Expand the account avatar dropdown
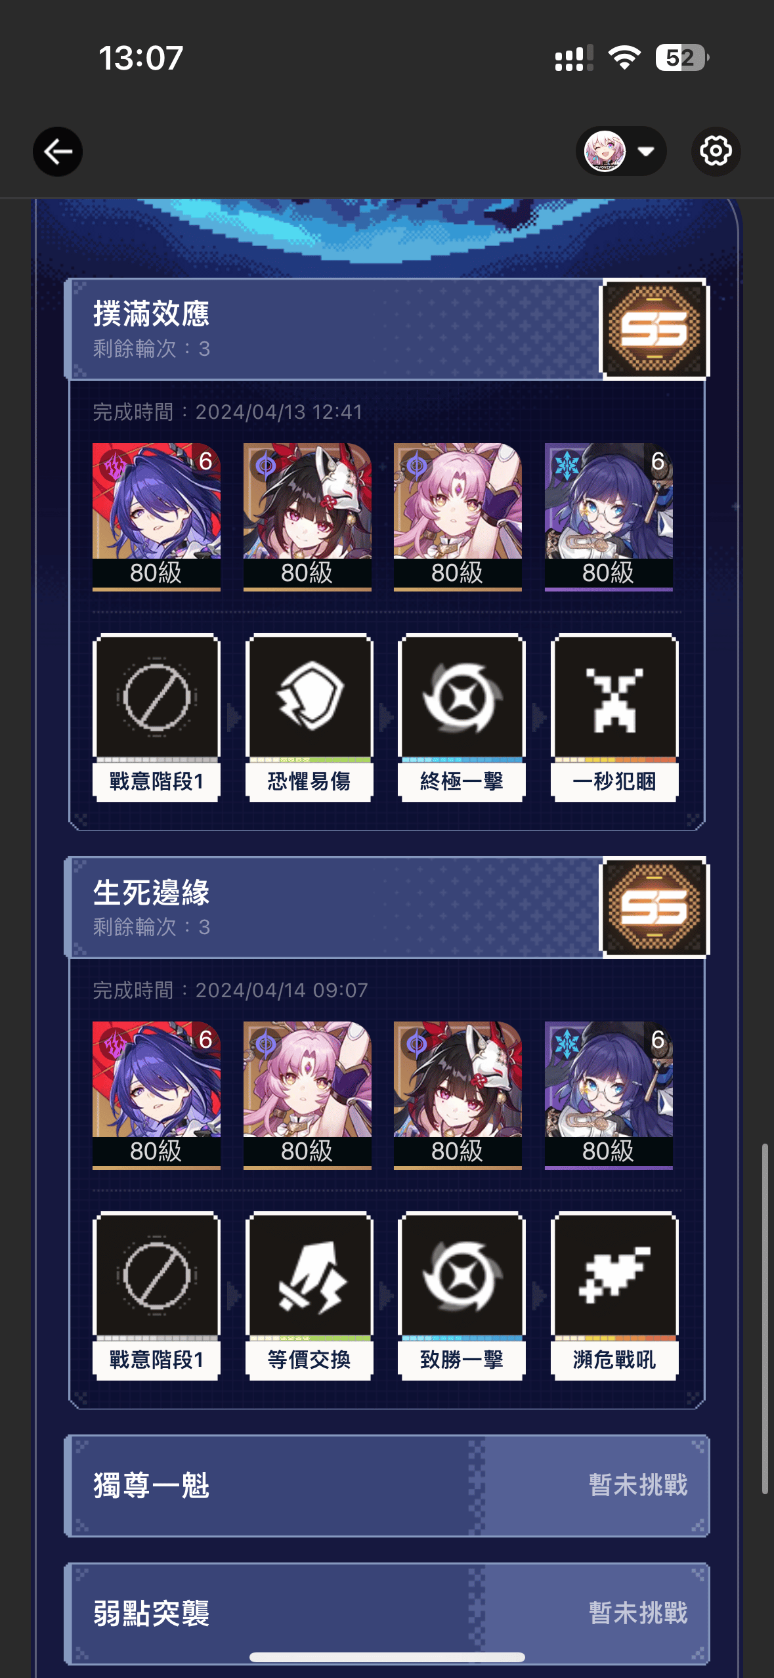The width and height of the screenshot is (774, 1678). pyautogui.click(x=621, y=151)
